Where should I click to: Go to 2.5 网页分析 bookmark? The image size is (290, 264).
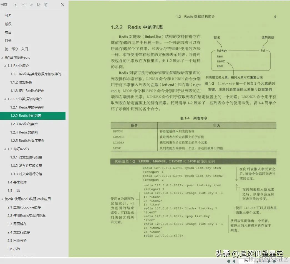tap(17, 240)
